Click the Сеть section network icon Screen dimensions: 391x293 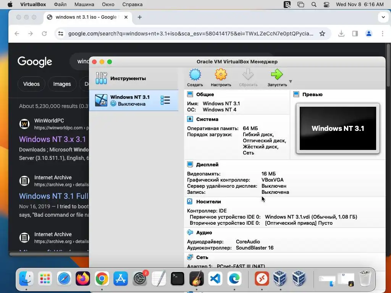pyautogui.click(x=190, y=257)
